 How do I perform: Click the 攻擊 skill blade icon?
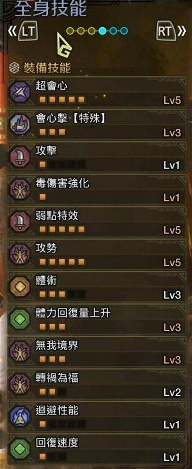[x=20, y=157]
